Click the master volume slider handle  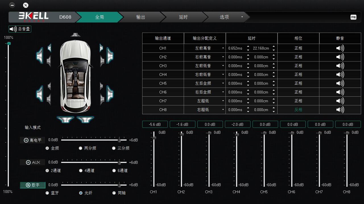pyautogui.click(x=9, y=43)
